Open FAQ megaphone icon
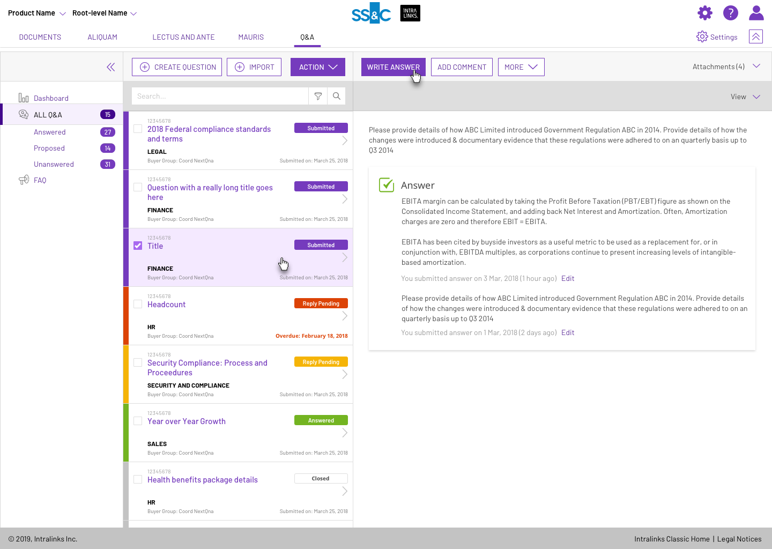This screenshot has height=549, width=772. pos(24,180)
